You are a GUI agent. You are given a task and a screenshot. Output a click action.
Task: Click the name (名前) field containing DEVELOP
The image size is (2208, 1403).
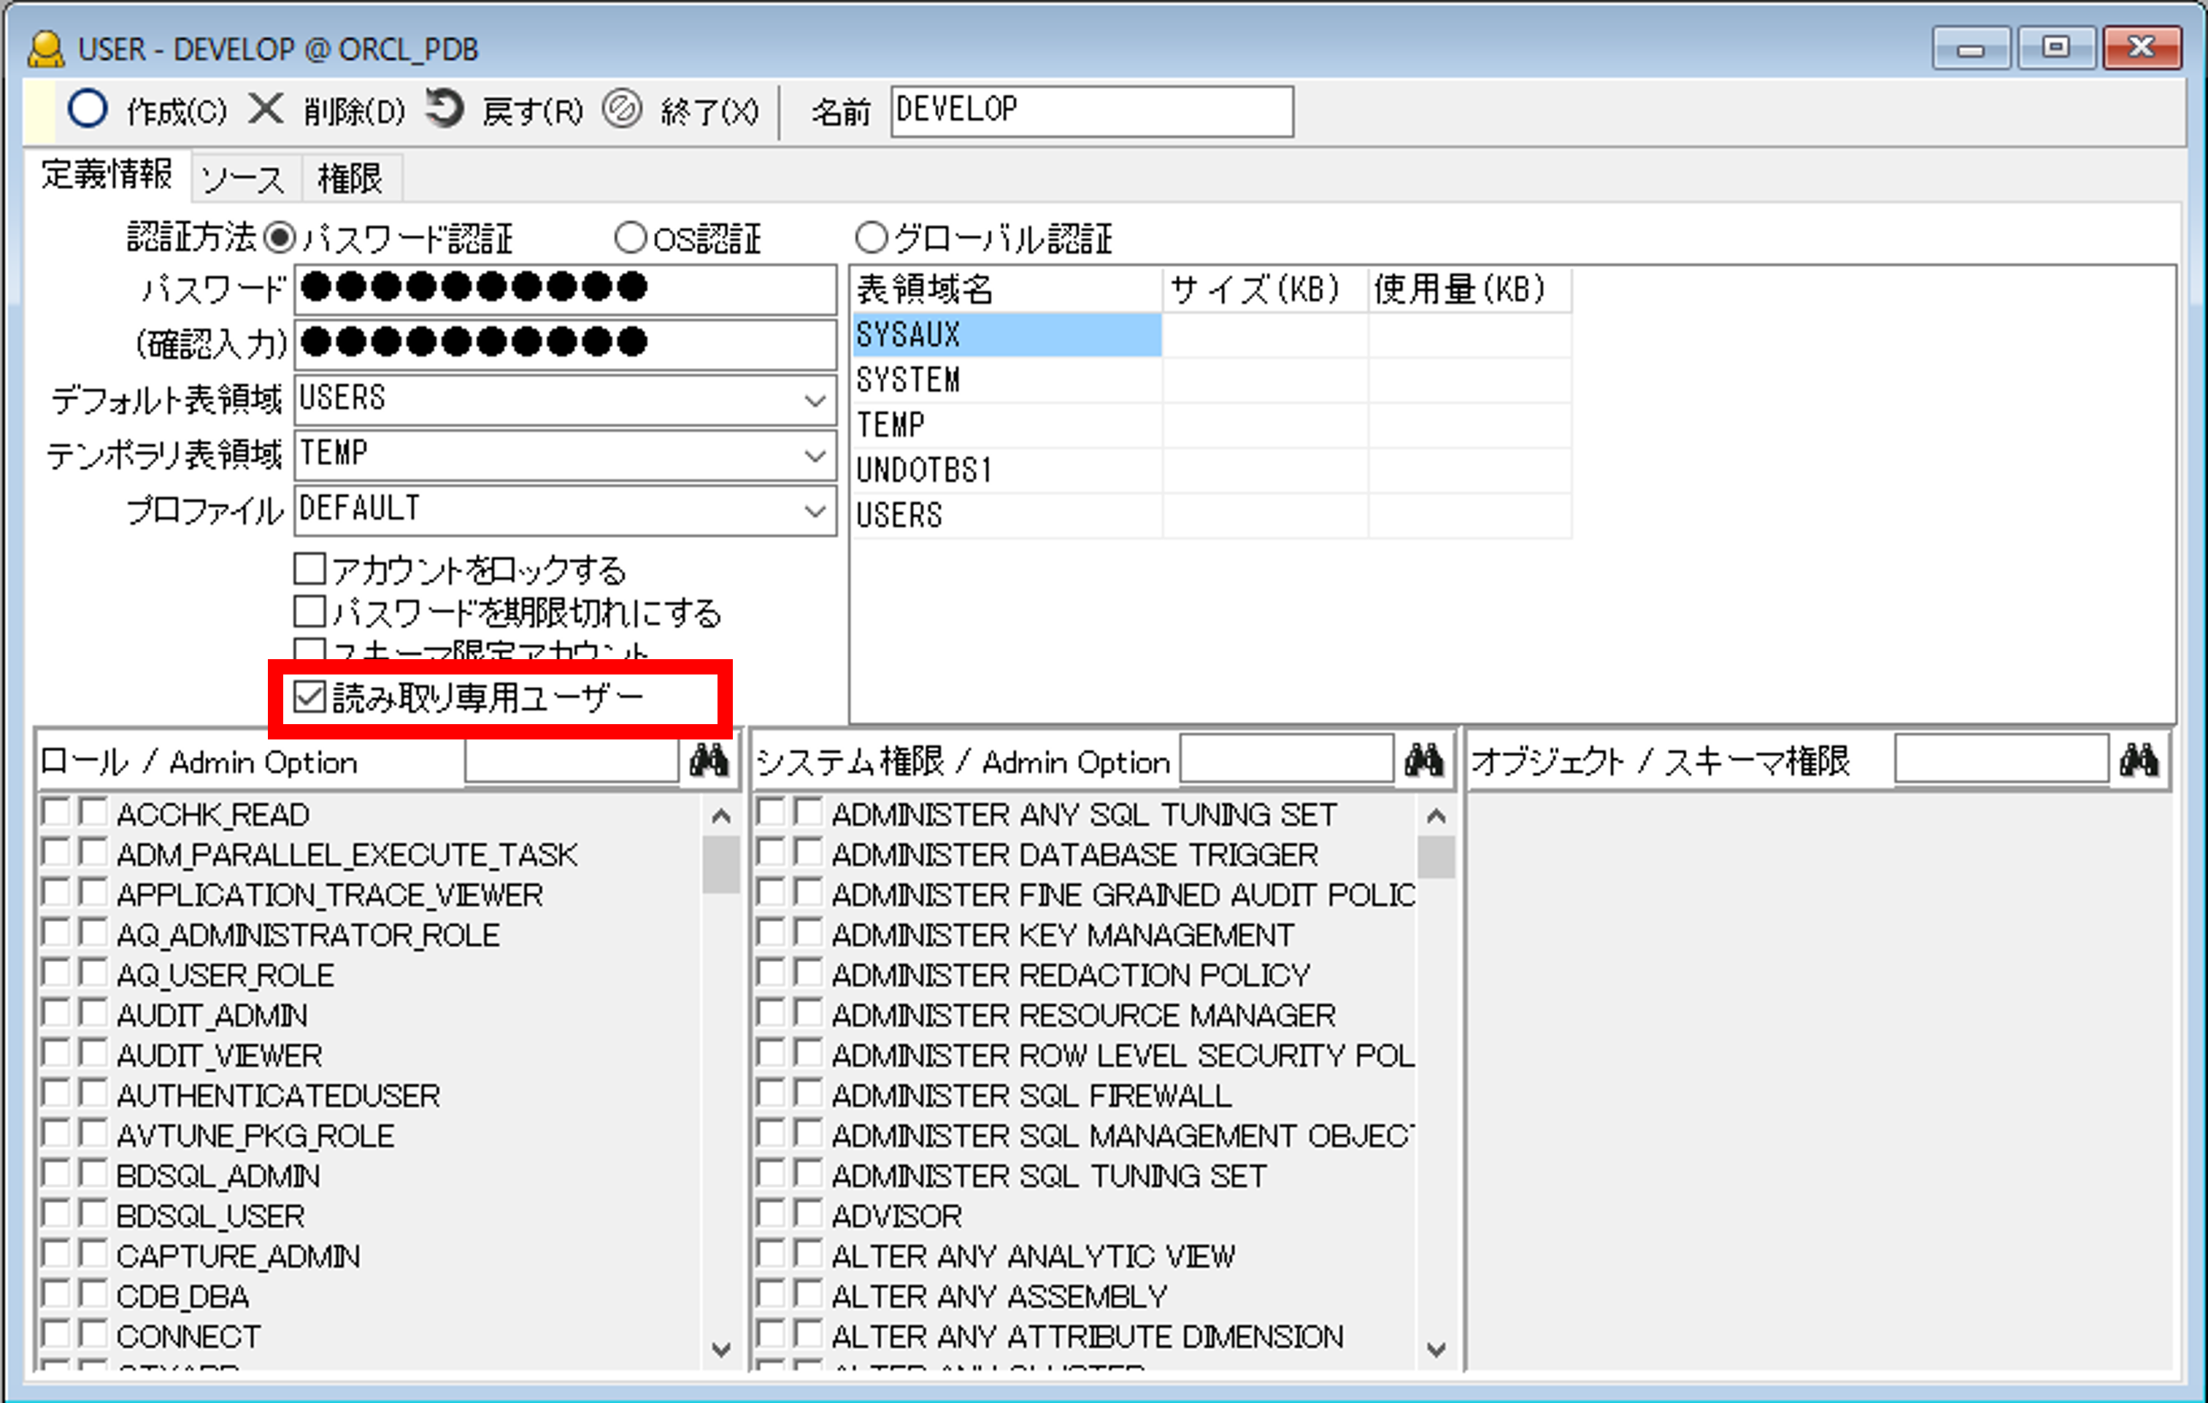click(x=1091, y=111)
